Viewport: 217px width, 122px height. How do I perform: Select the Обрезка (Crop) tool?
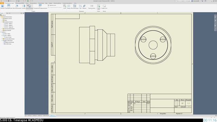(84, 6)
